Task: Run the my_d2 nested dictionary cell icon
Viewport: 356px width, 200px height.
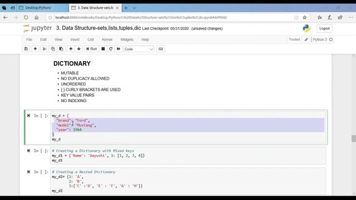Action: click(x=28, y=172)
